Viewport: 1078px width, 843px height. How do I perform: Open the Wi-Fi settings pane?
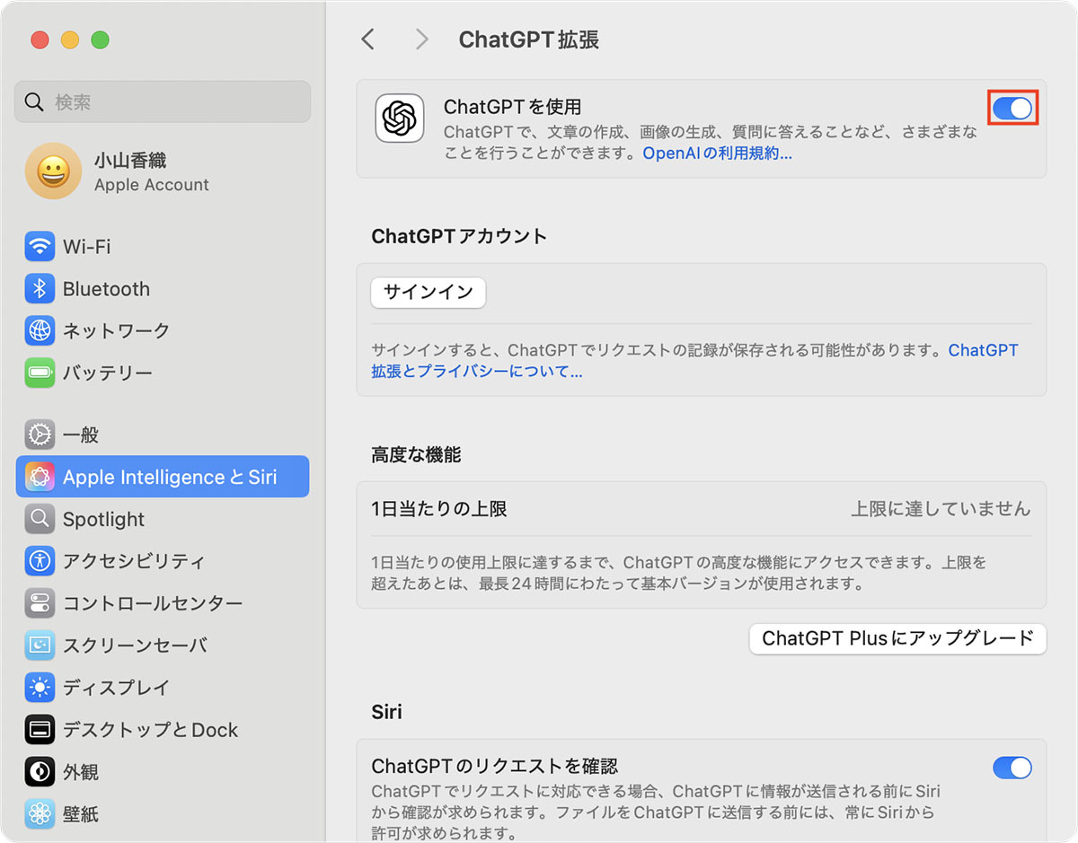pyautogui.click(x=163, y=246)
